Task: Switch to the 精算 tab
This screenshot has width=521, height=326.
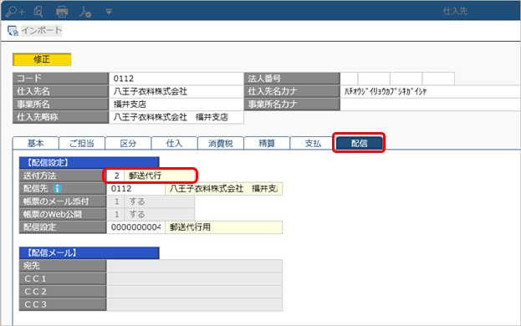Action: (267, 143)
